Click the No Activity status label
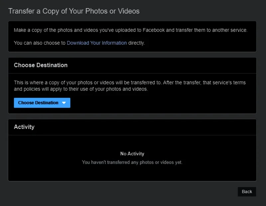 click(x=132, y=154)
